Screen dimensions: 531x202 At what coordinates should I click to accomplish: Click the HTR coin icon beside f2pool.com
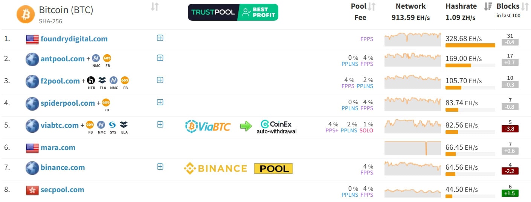coord(91,80)
